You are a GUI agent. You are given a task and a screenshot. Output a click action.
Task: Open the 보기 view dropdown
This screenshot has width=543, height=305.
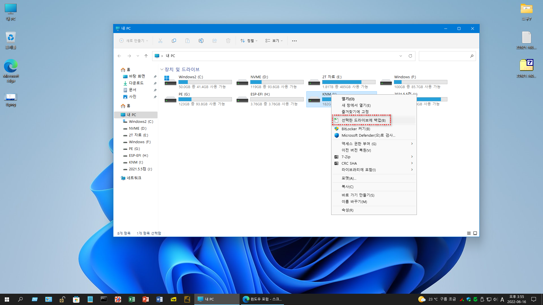274,41
